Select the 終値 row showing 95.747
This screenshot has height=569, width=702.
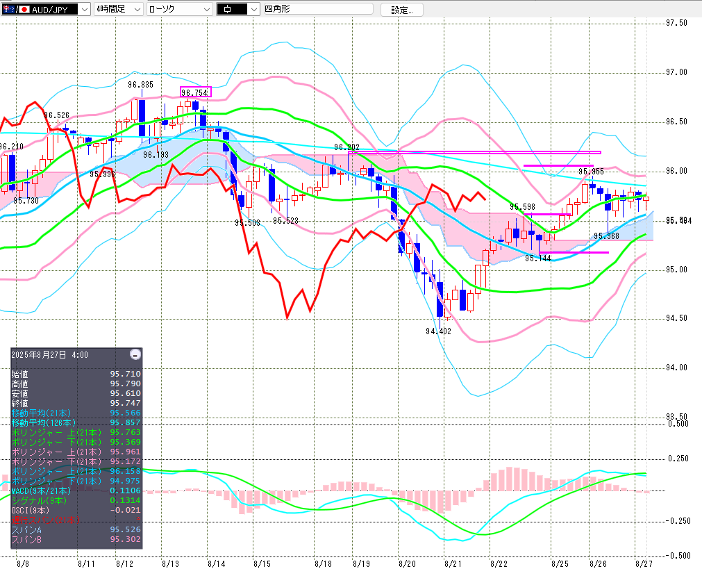[76, 403]
